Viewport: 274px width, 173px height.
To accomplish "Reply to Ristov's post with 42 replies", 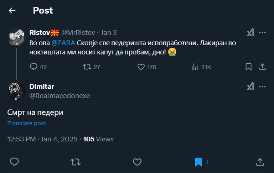I will [x=34, y=67].
